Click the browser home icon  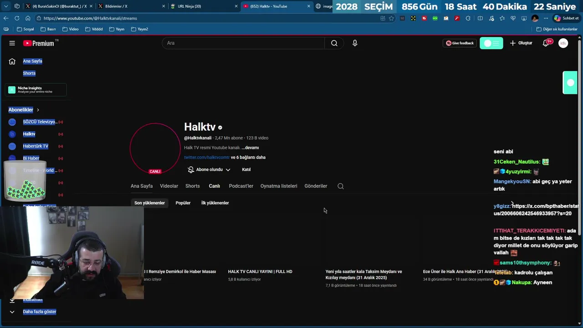click(28, 18)
